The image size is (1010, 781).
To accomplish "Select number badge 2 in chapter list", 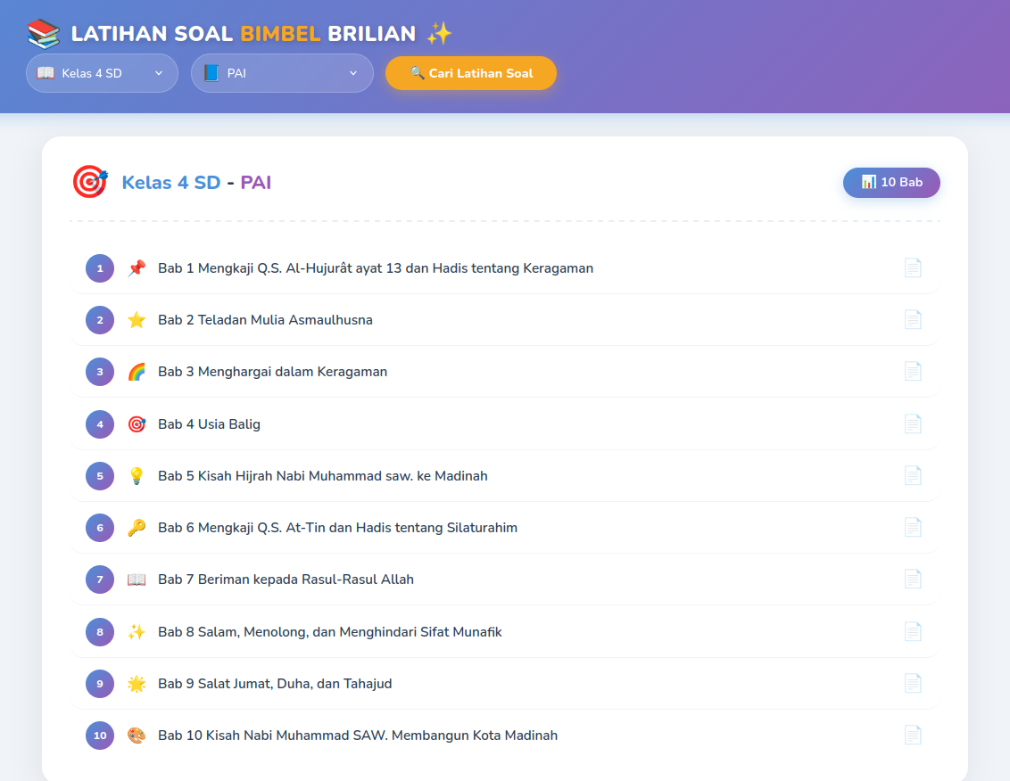I will pos(100,320).
